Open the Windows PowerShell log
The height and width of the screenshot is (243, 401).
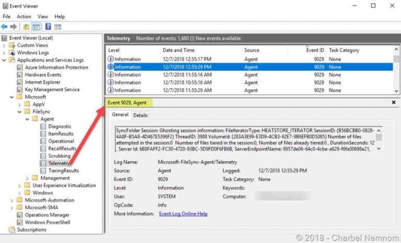tap(48, 222)
